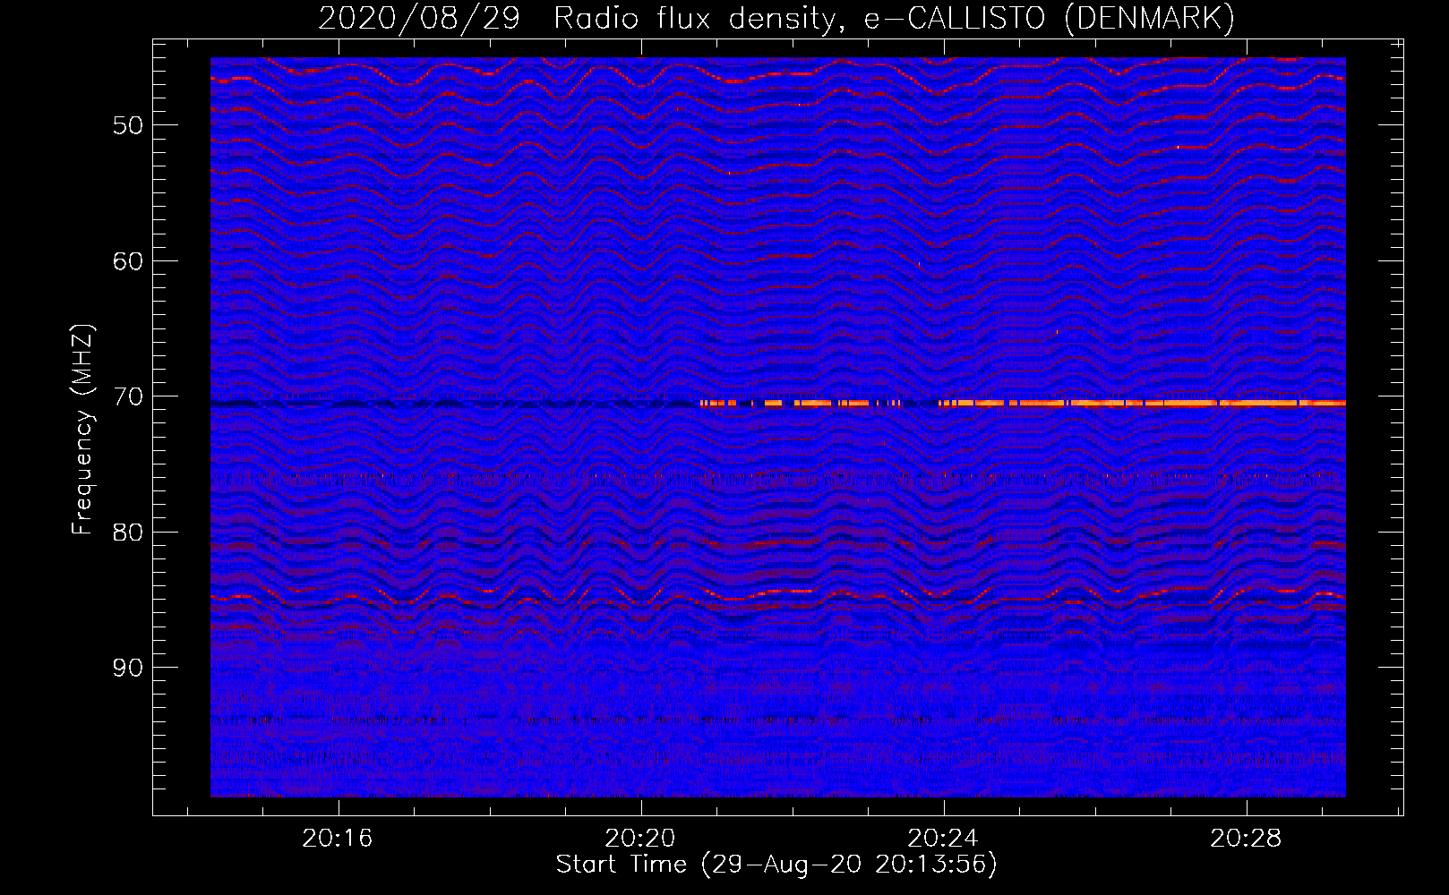The image size is (1449, 895).
Task: Click the 20:16 time tick label
Action: tap(338, 839)
